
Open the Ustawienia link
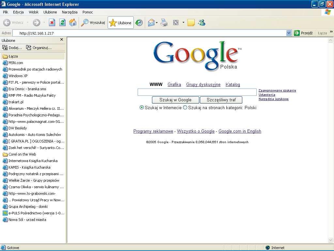pyautogui.click(x=267, y=95)
